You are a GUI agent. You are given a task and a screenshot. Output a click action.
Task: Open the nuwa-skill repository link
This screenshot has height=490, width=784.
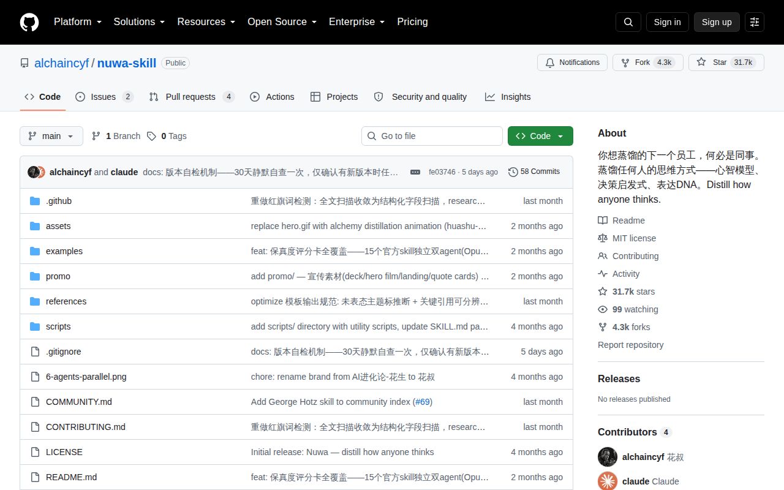[x=127, y=63]
